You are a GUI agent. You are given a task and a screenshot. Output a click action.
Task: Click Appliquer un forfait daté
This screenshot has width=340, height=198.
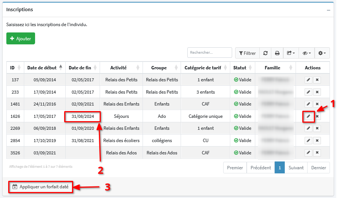40,187
